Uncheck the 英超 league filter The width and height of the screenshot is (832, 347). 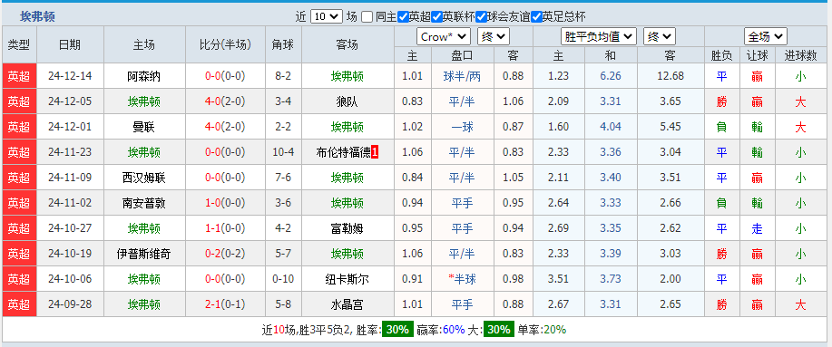tap(403, 17)
